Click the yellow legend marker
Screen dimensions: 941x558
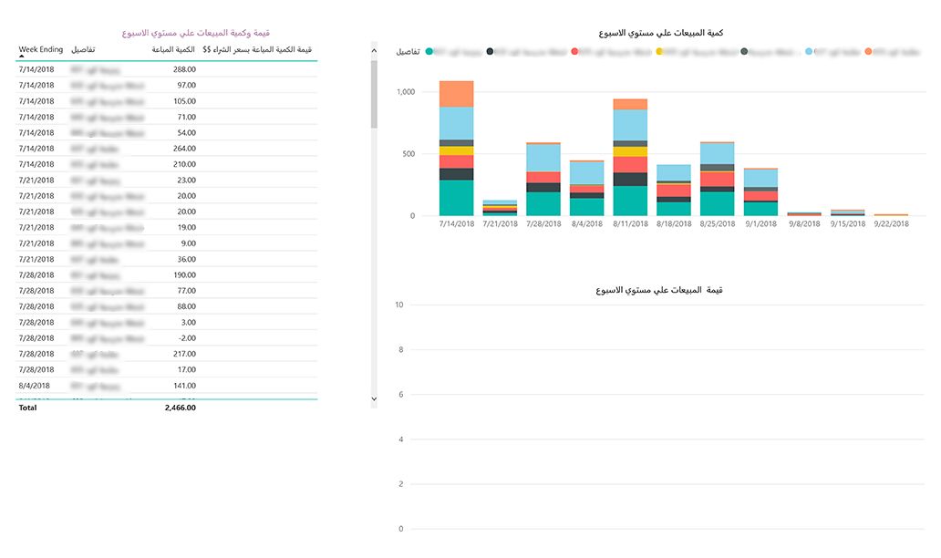[x=659, y=53]
